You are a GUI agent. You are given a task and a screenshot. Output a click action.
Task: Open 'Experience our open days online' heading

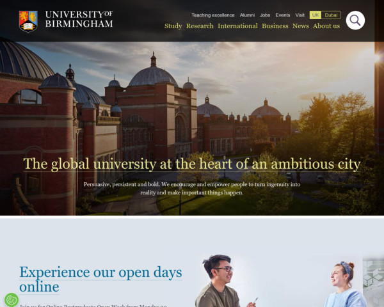[100, 279]
